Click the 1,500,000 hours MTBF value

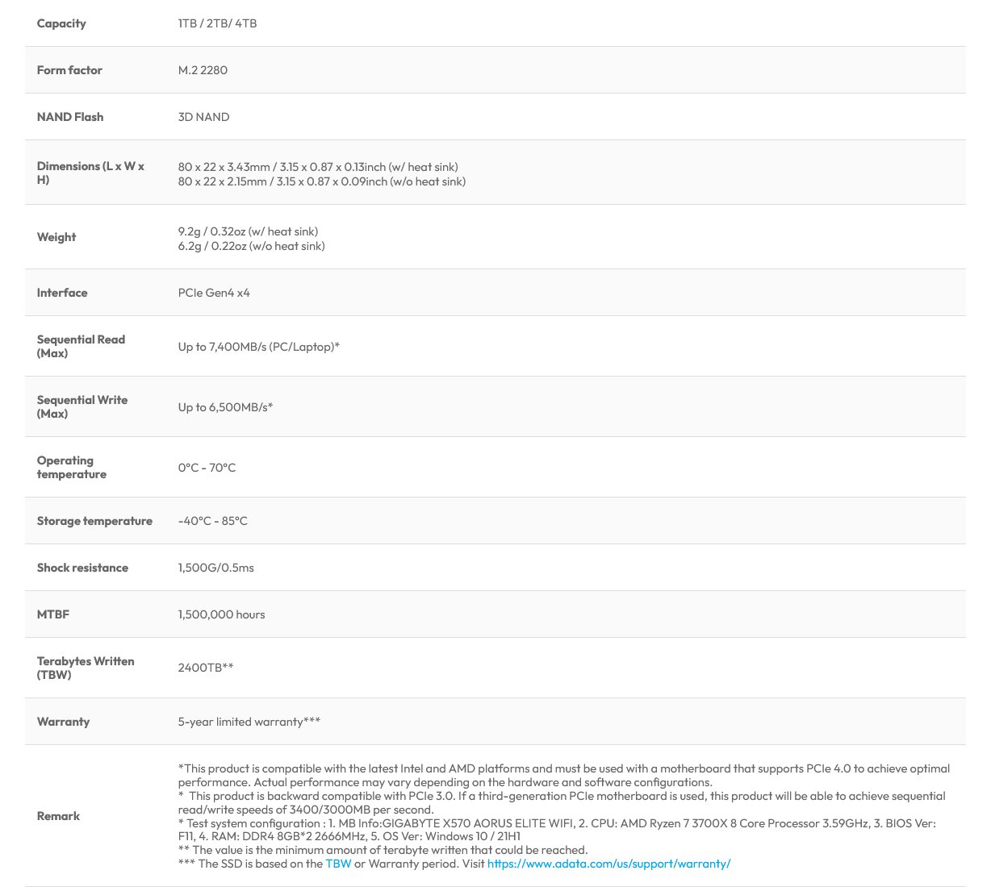[x=222, y=614]
